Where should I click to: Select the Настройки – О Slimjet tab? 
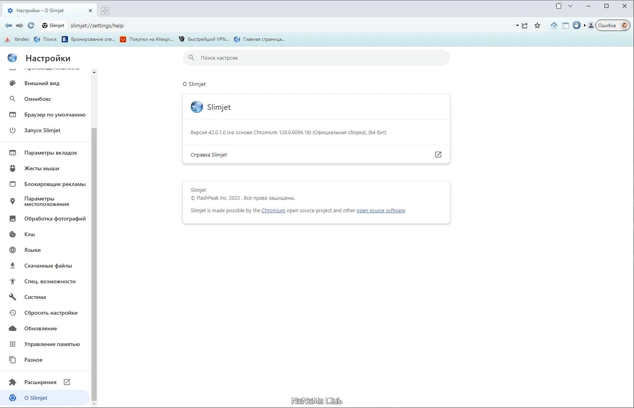pyautogui.click(x=49, y=11)
